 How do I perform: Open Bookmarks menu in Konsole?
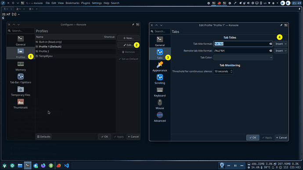[x=72, y=3]
